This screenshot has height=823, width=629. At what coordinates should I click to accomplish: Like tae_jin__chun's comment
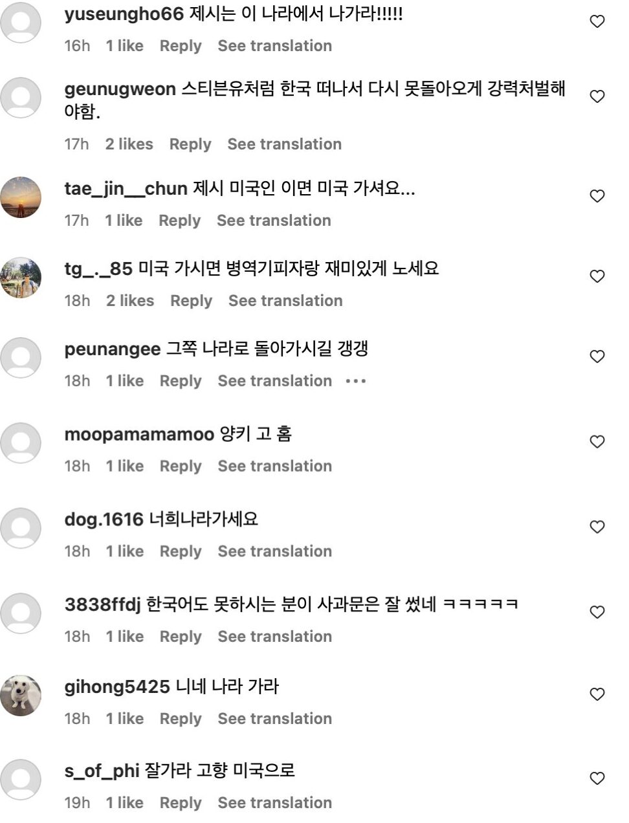pos(597,196)
